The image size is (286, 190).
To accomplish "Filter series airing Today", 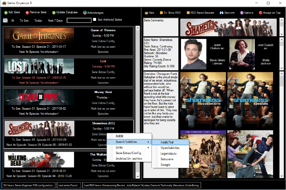I will tap(38, 21).
